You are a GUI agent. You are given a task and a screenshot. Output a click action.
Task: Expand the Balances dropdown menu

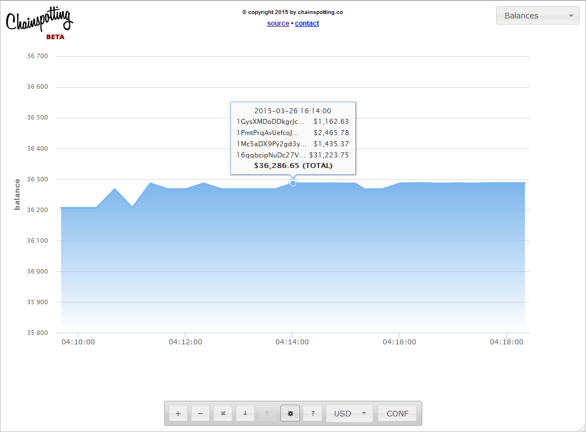pos(537,16)
